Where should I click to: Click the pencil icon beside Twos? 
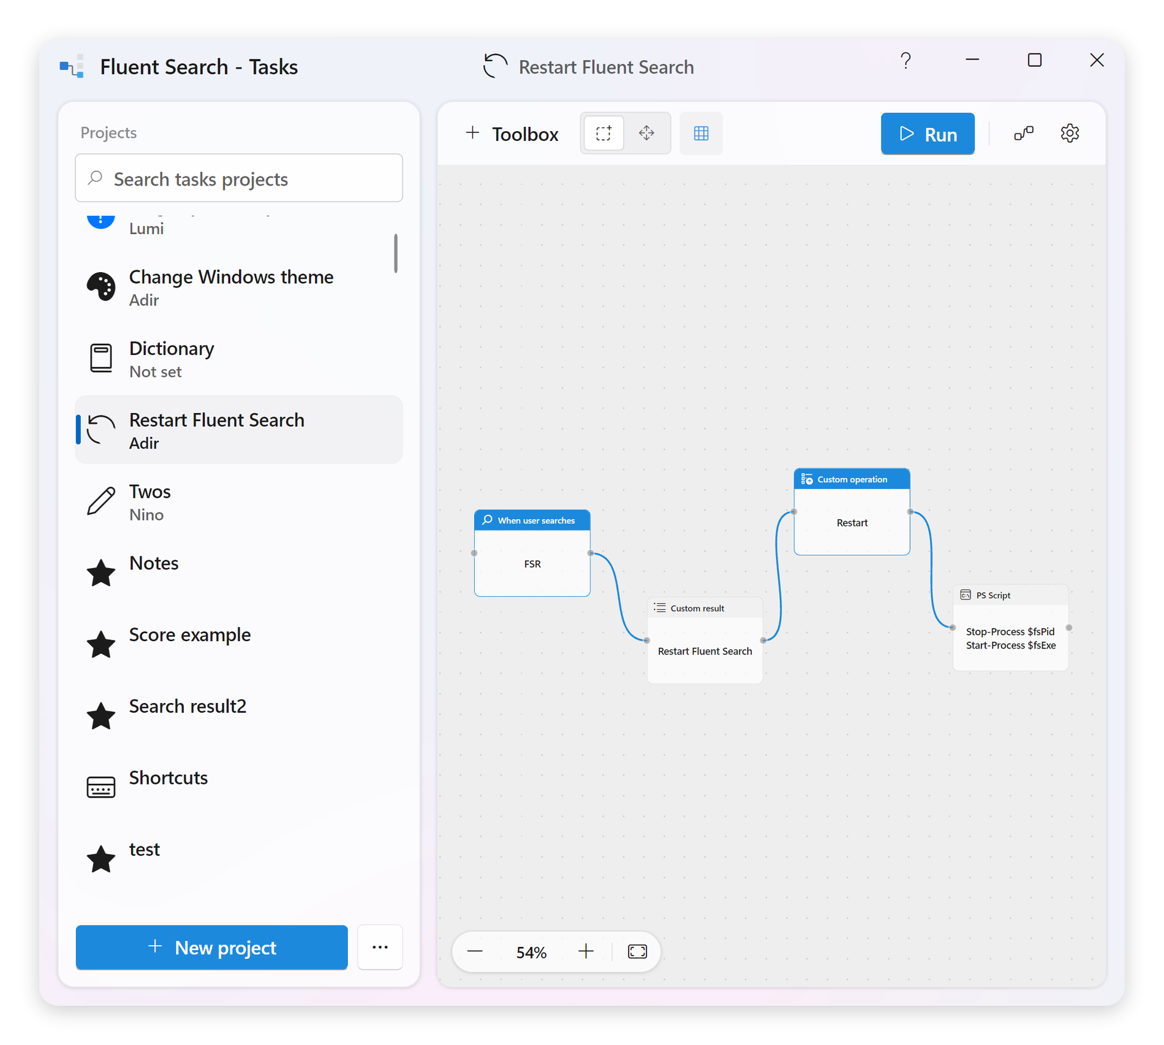[100, 501]
